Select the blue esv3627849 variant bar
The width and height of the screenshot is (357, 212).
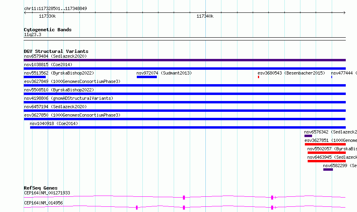click(x=185, y=85)
